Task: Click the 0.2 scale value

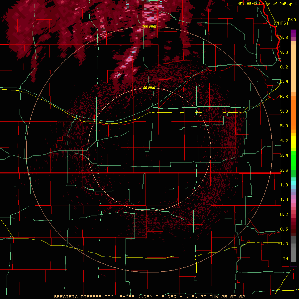Action: pyautogui.click(x=284, y=215)
